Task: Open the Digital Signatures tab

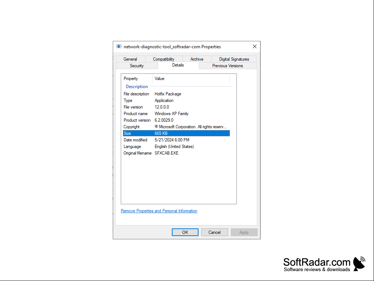Action: [x=234, y=59]
